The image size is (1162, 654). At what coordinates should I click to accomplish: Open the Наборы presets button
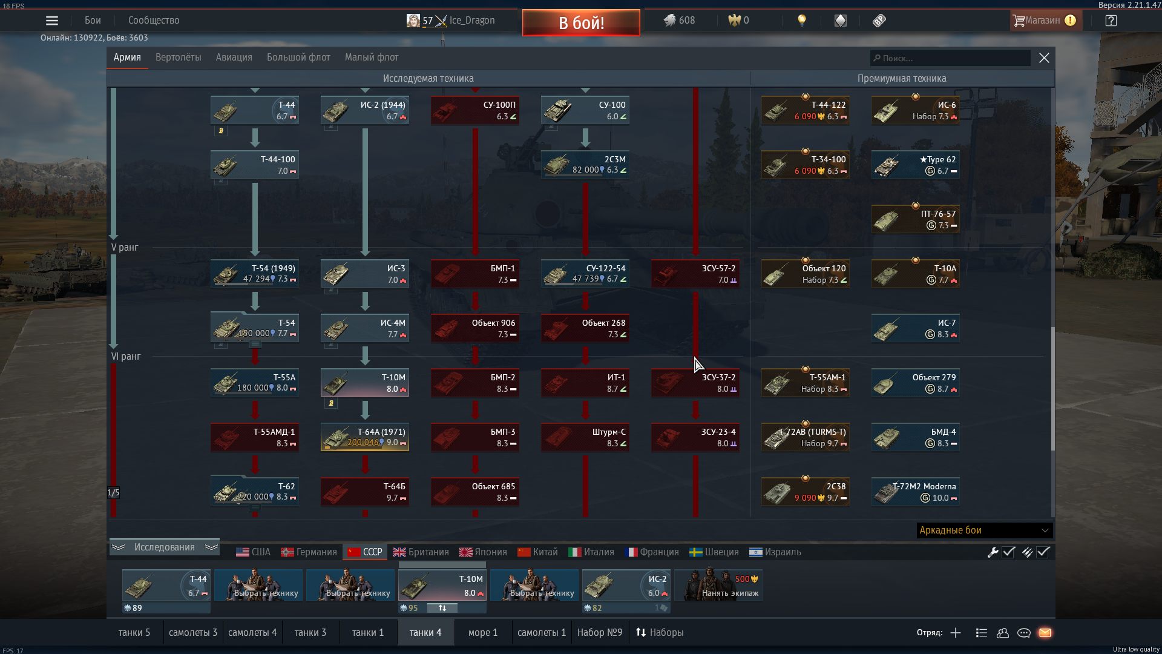tap(660, 633)
